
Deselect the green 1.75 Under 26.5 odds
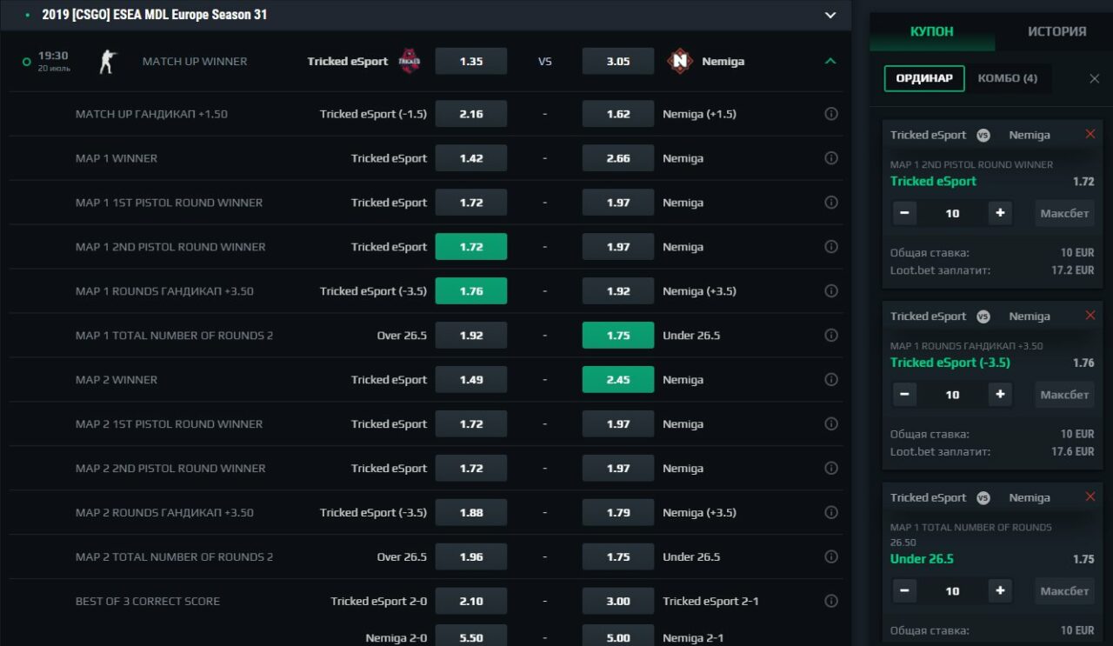(617, 335)
